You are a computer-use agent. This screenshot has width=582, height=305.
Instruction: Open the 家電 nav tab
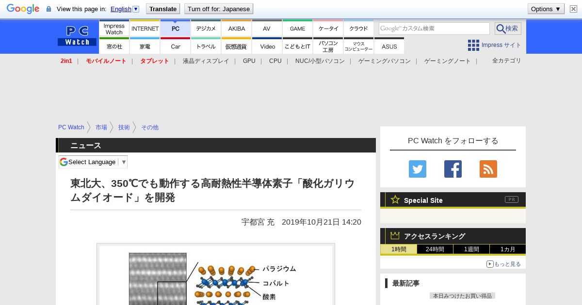point(145,46)
